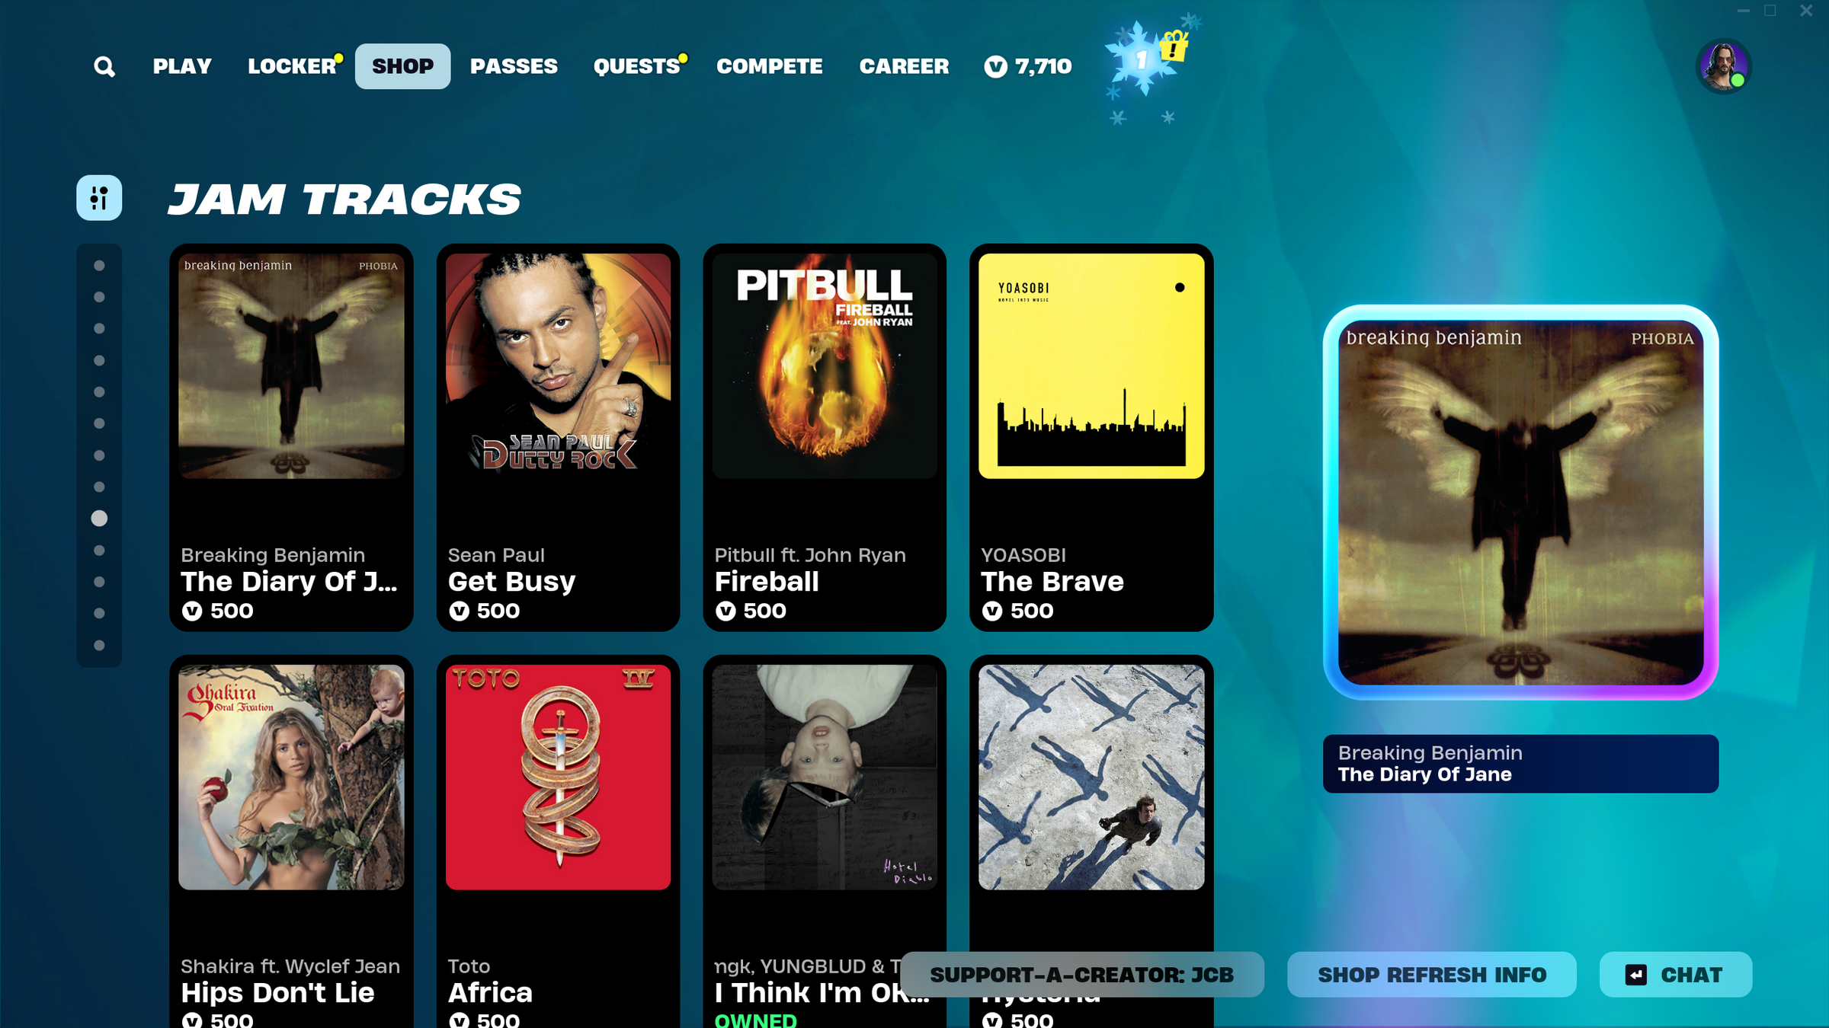The image size is (1829, 1028).
Task: Select Toto Africa jam track
Action: click(558, 841)
